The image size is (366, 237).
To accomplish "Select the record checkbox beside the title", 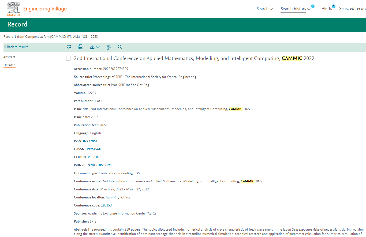I will coord(68,58).
